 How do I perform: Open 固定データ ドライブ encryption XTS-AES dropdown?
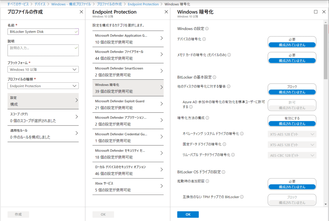point(292,145)
